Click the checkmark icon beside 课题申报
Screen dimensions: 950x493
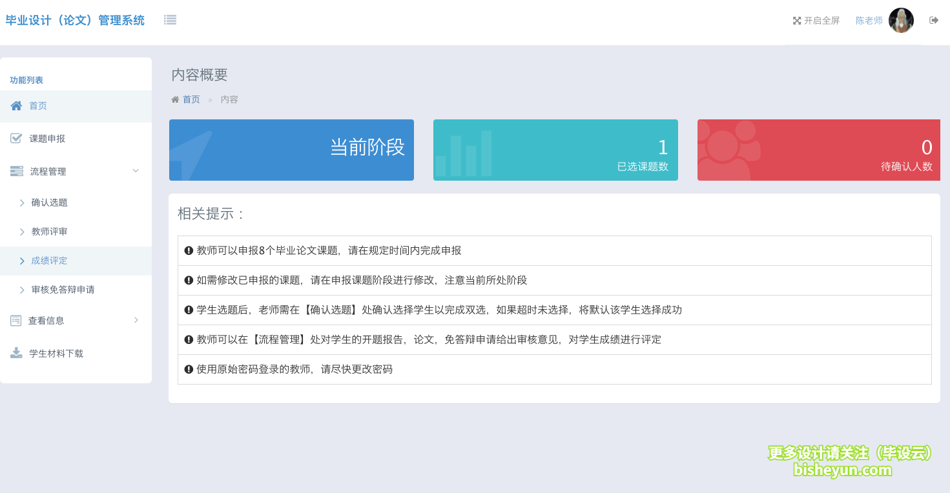click(x=15, y=138)
